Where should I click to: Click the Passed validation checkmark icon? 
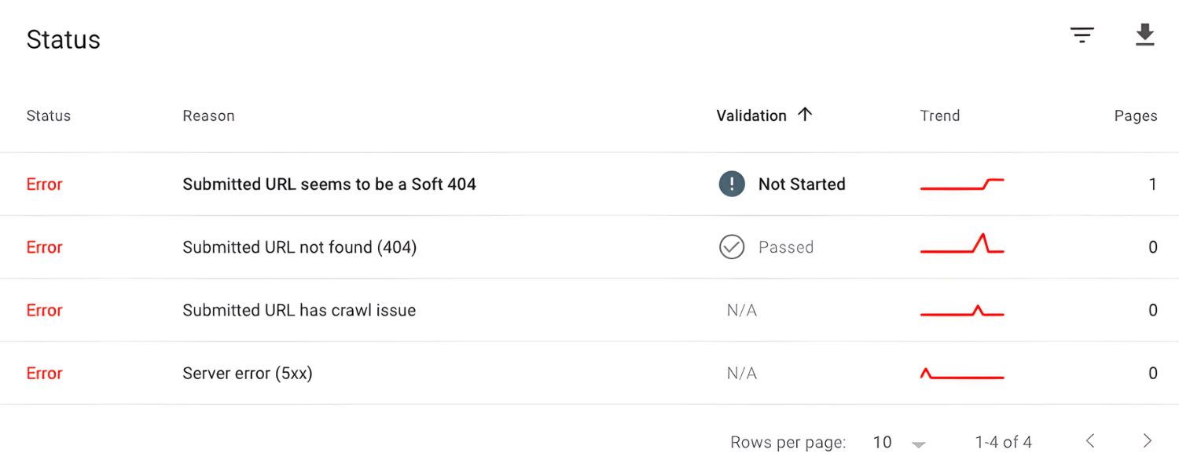(x=731, y=246)
